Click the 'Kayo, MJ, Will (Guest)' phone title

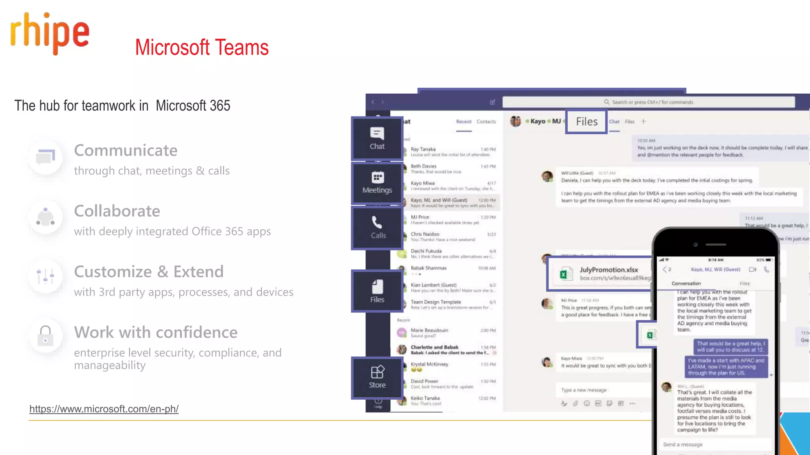click(x=715, y=269)
